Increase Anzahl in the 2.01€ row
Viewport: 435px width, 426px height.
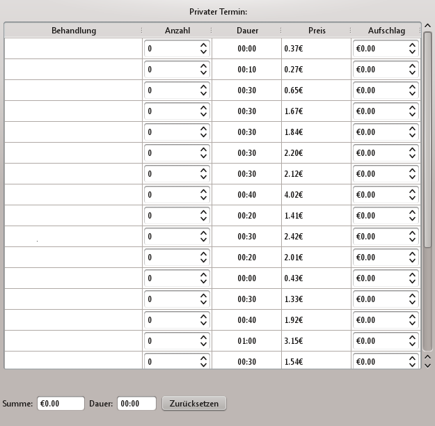[203, 254]
